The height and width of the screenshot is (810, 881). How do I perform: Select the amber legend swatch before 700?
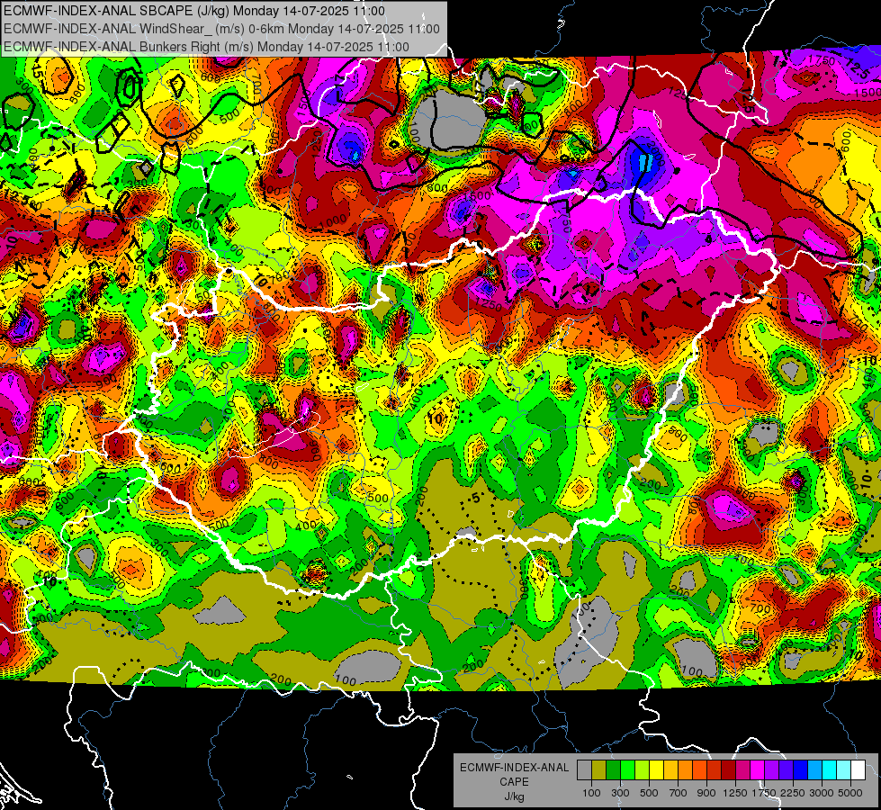point(670,769)
